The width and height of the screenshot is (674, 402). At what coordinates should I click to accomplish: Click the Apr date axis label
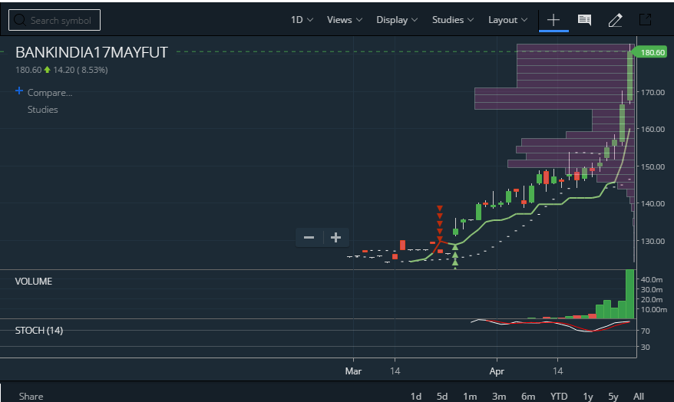coord(497,371)
